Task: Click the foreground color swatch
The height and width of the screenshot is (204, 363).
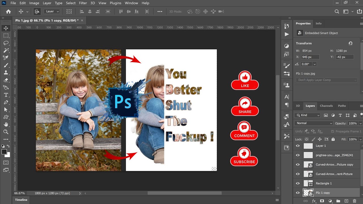Action: point(4,152)
